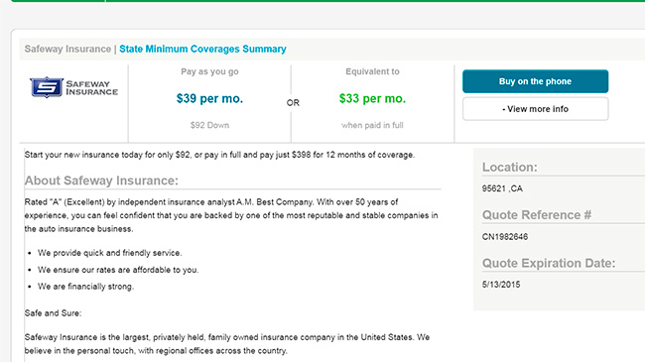Click the when paid in full text
The height and width of the screenshot is (362, 645).
(372, 125)
